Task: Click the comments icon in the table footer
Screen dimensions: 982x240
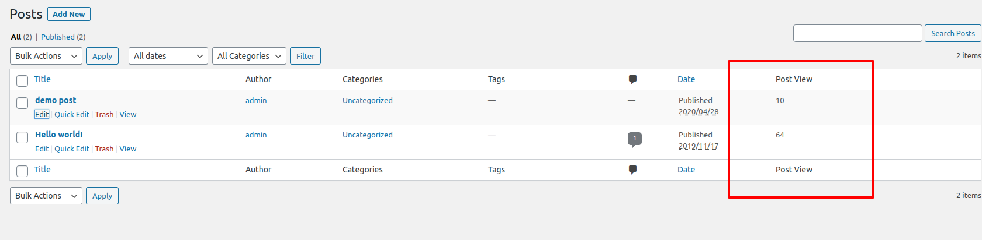Action: coord(632,170)
